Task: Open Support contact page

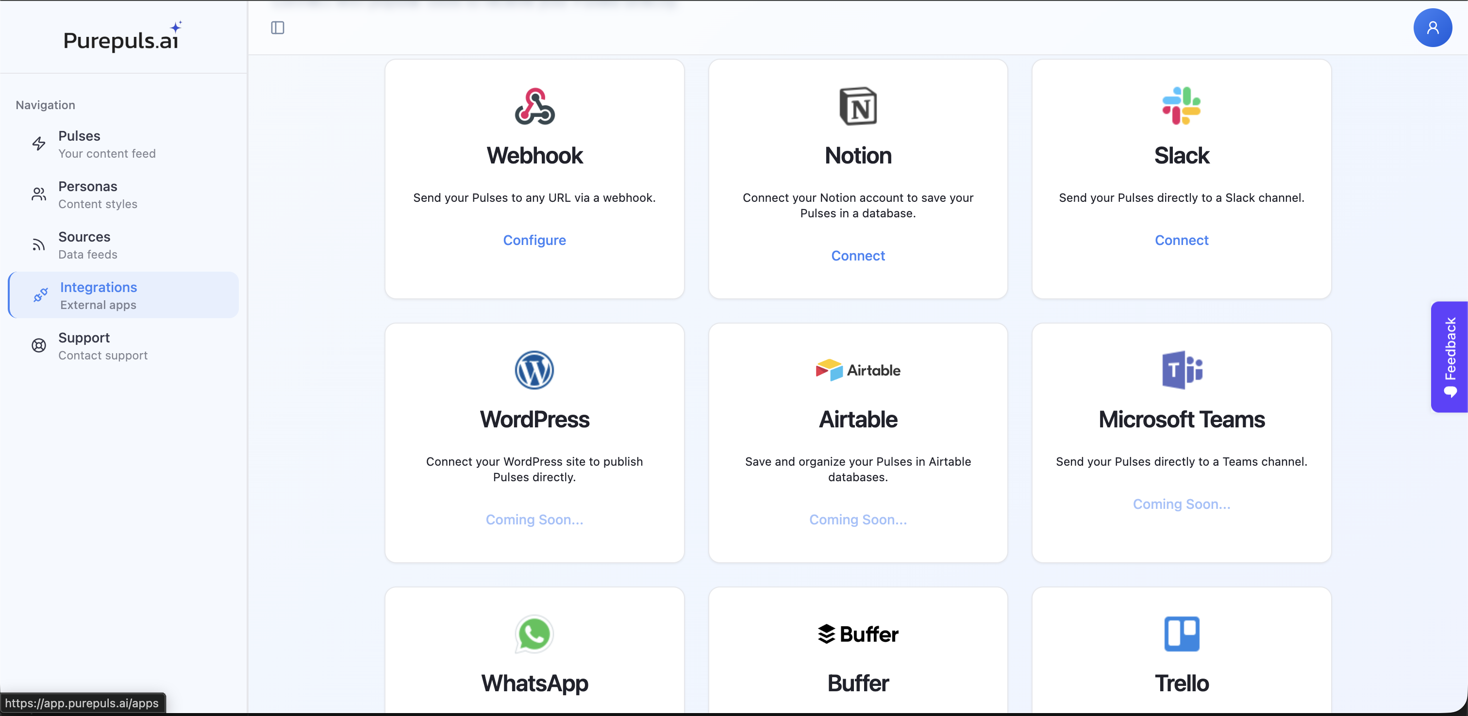Action: (102, 346)
